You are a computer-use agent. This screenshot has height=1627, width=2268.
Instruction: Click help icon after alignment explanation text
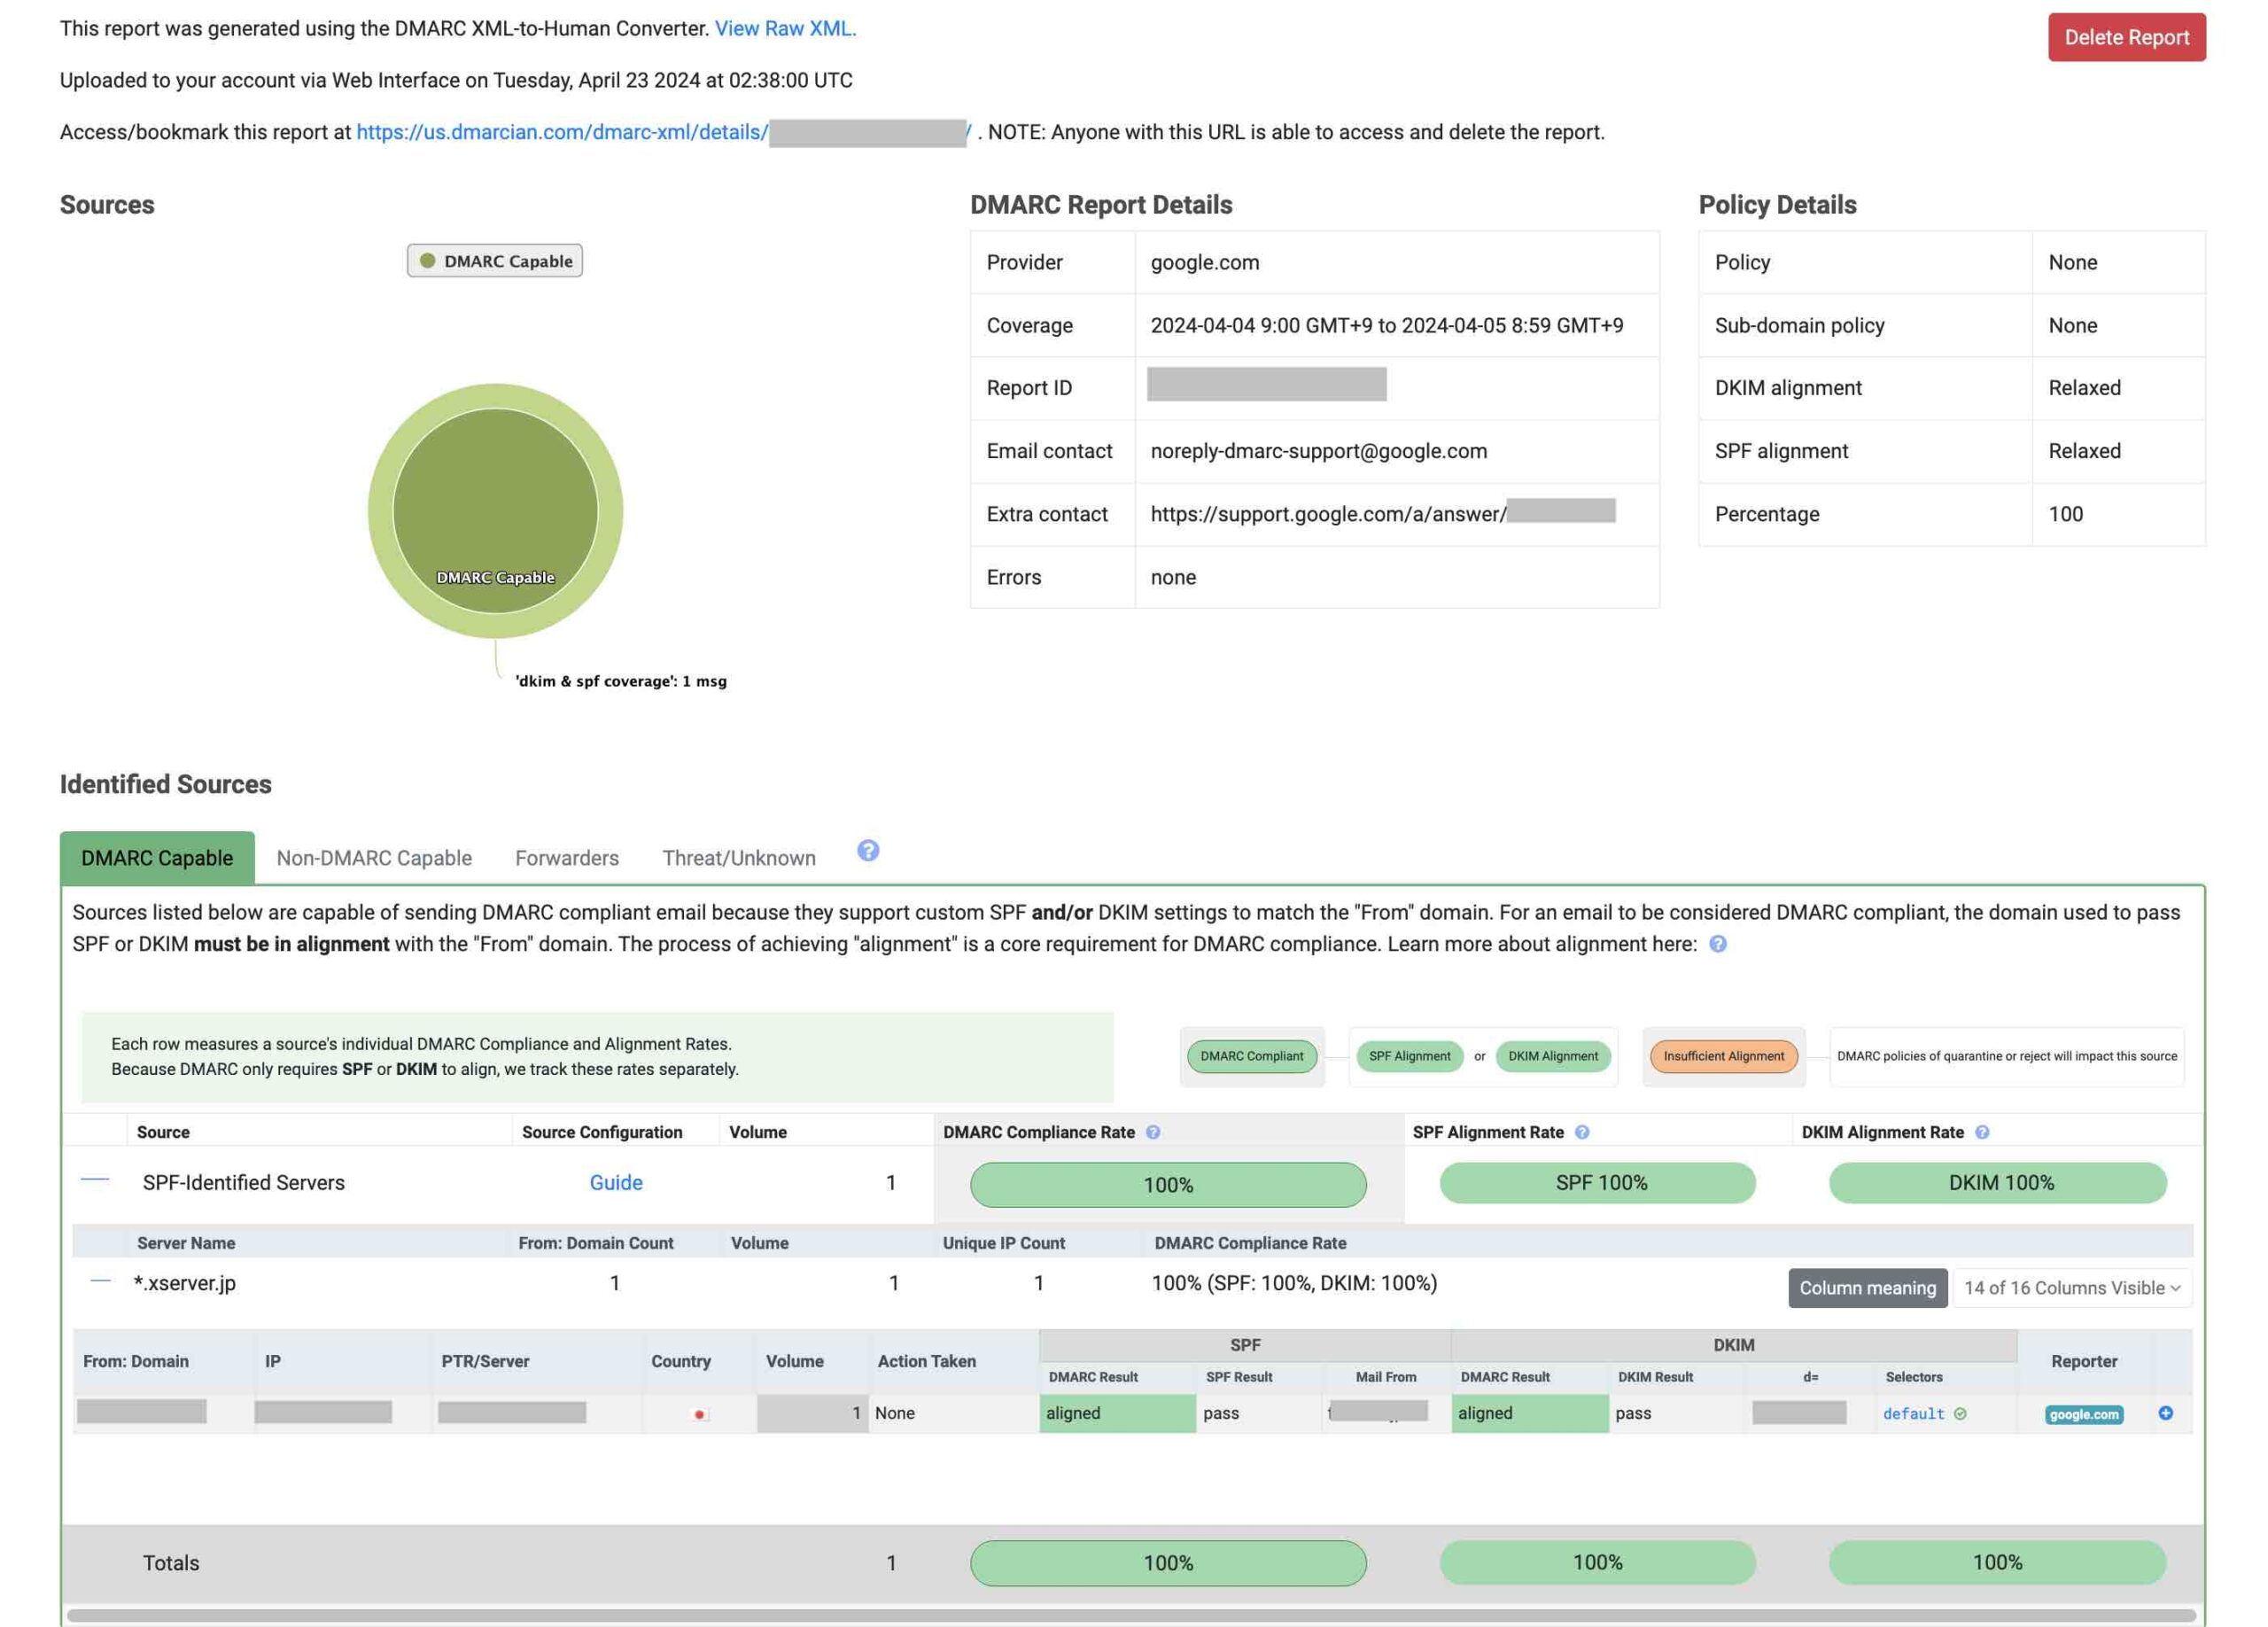[1717, 944]
